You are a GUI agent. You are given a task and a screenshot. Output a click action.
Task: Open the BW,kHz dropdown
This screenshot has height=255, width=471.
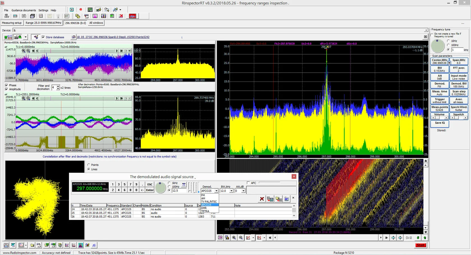tap(231, 191)
